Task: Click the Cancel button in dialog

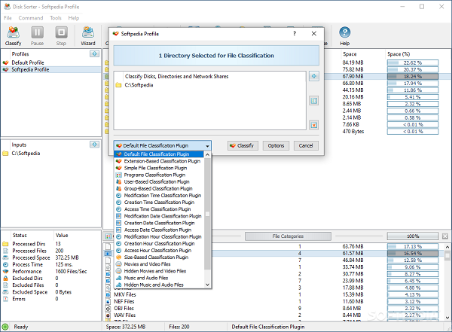Action: coord(306,146)
